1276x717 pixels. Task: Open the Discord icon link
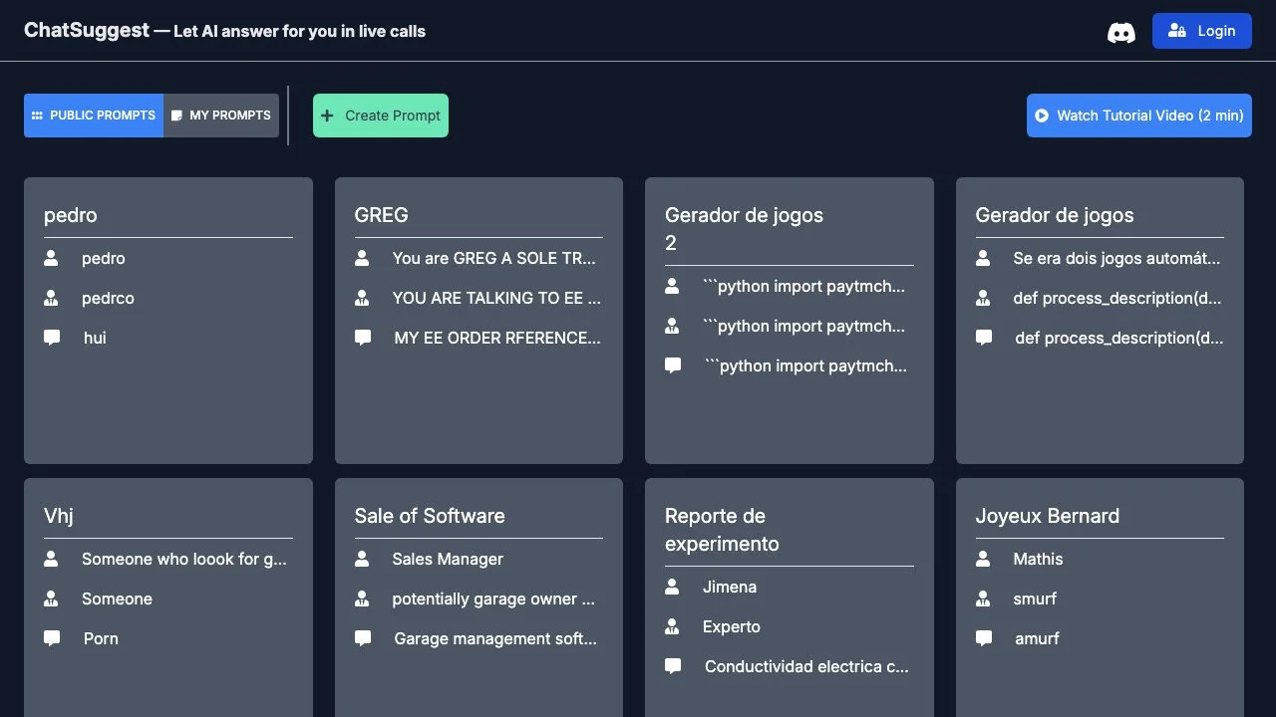point(1121,32)
